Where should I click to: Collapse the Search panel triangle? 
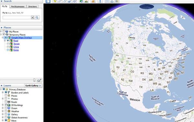coord(2,1)
